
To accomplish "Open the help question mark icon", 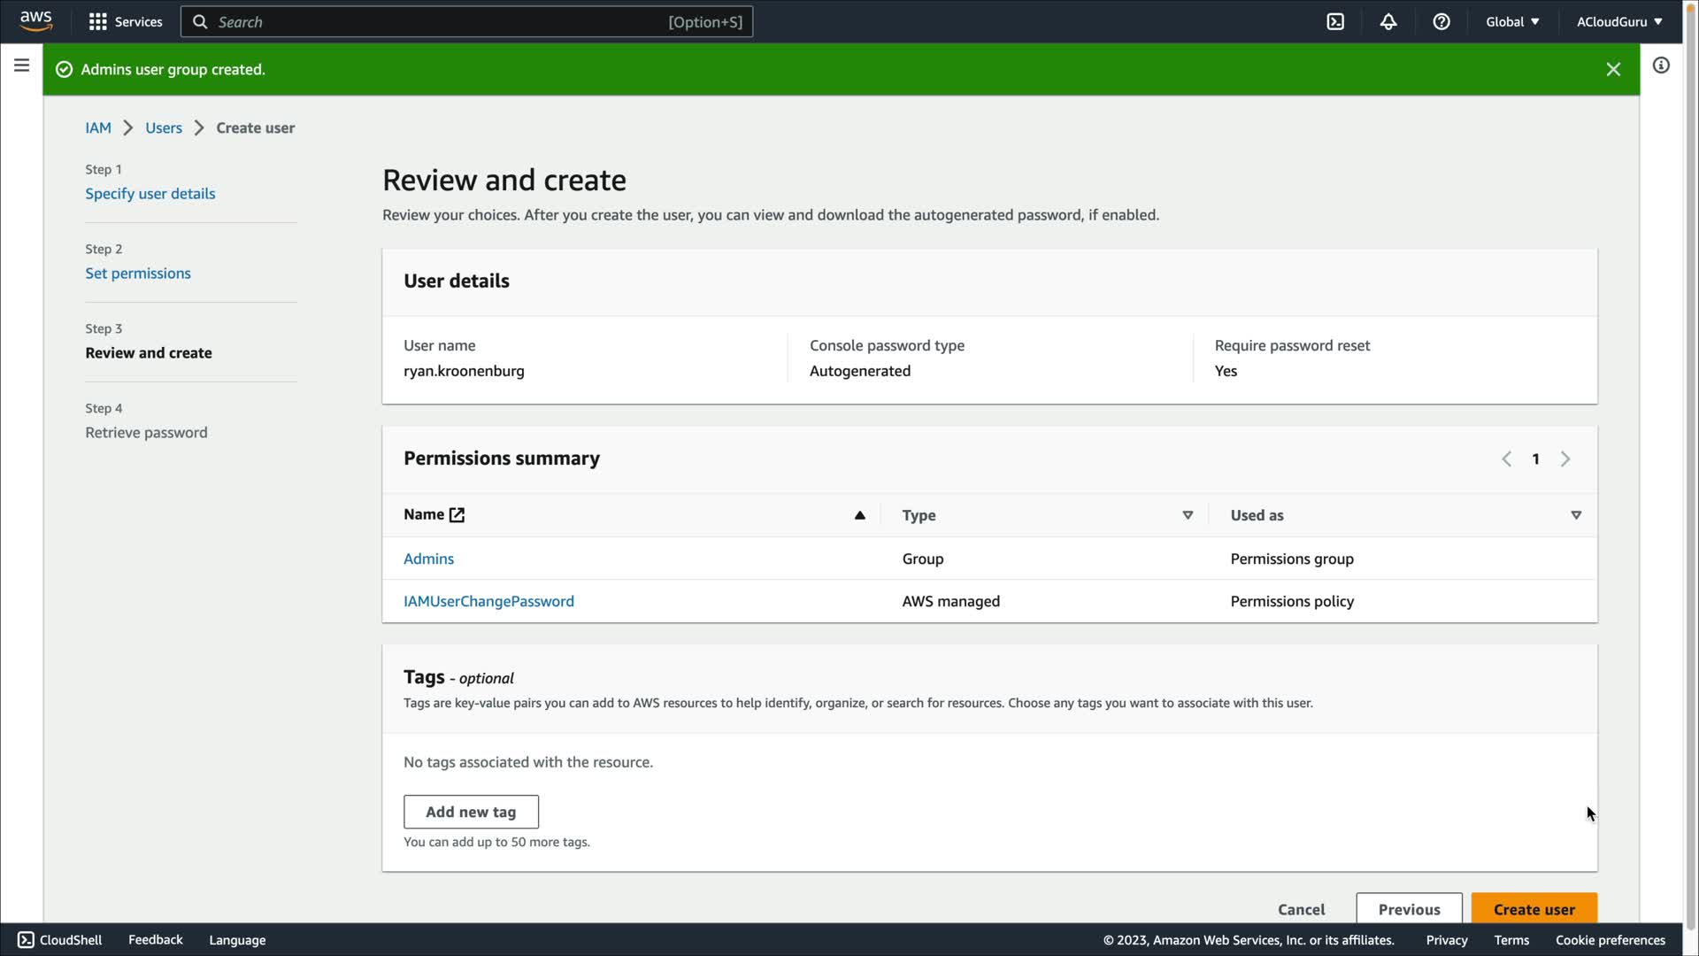I will [x=1441, y=22].
